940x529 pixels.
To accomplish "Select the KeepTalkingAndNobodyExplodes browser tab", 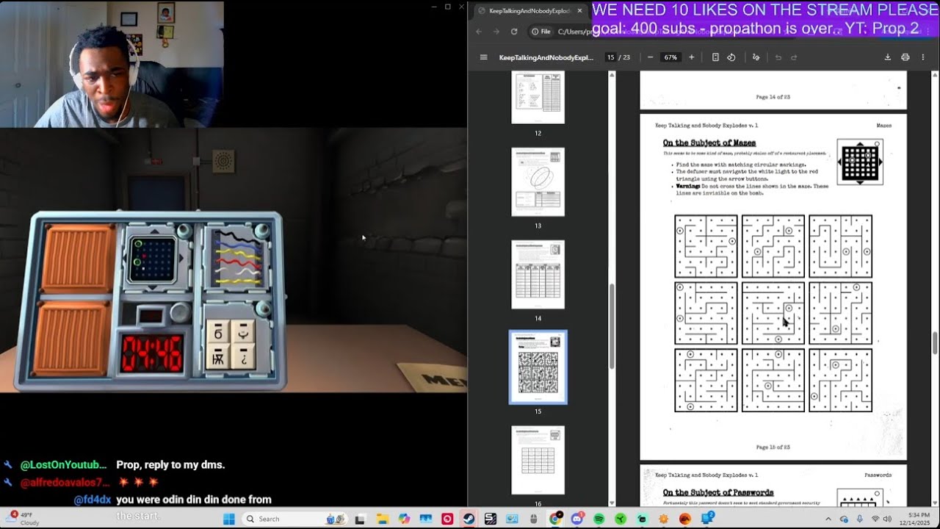I will coord(529,11).
